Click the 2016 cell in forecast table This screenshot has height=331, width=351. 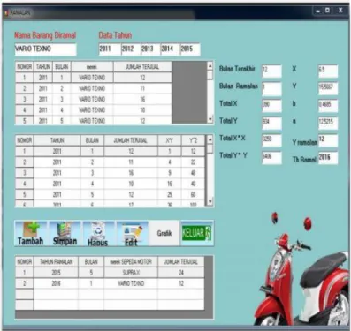coord(56,283)
